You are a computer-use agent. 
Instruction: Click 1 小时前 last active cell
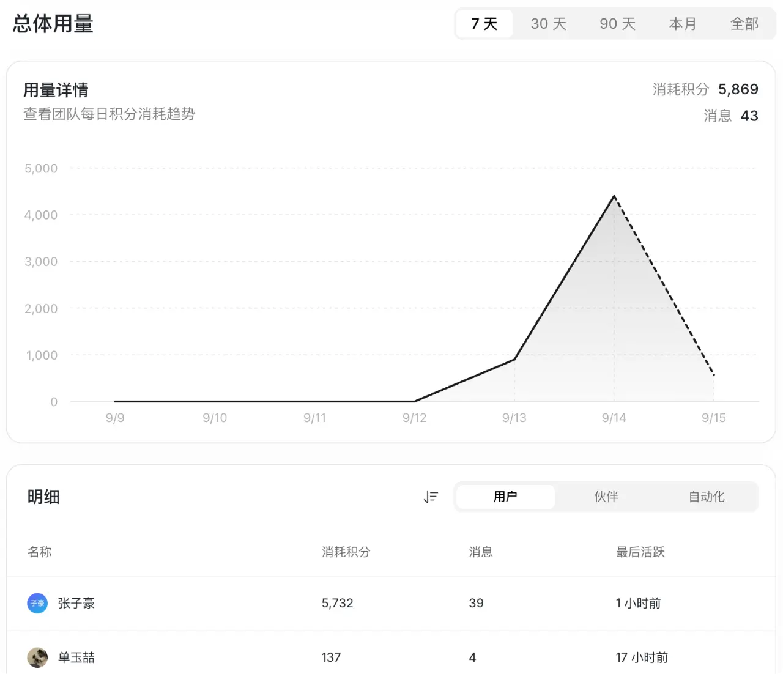point(639,603)
